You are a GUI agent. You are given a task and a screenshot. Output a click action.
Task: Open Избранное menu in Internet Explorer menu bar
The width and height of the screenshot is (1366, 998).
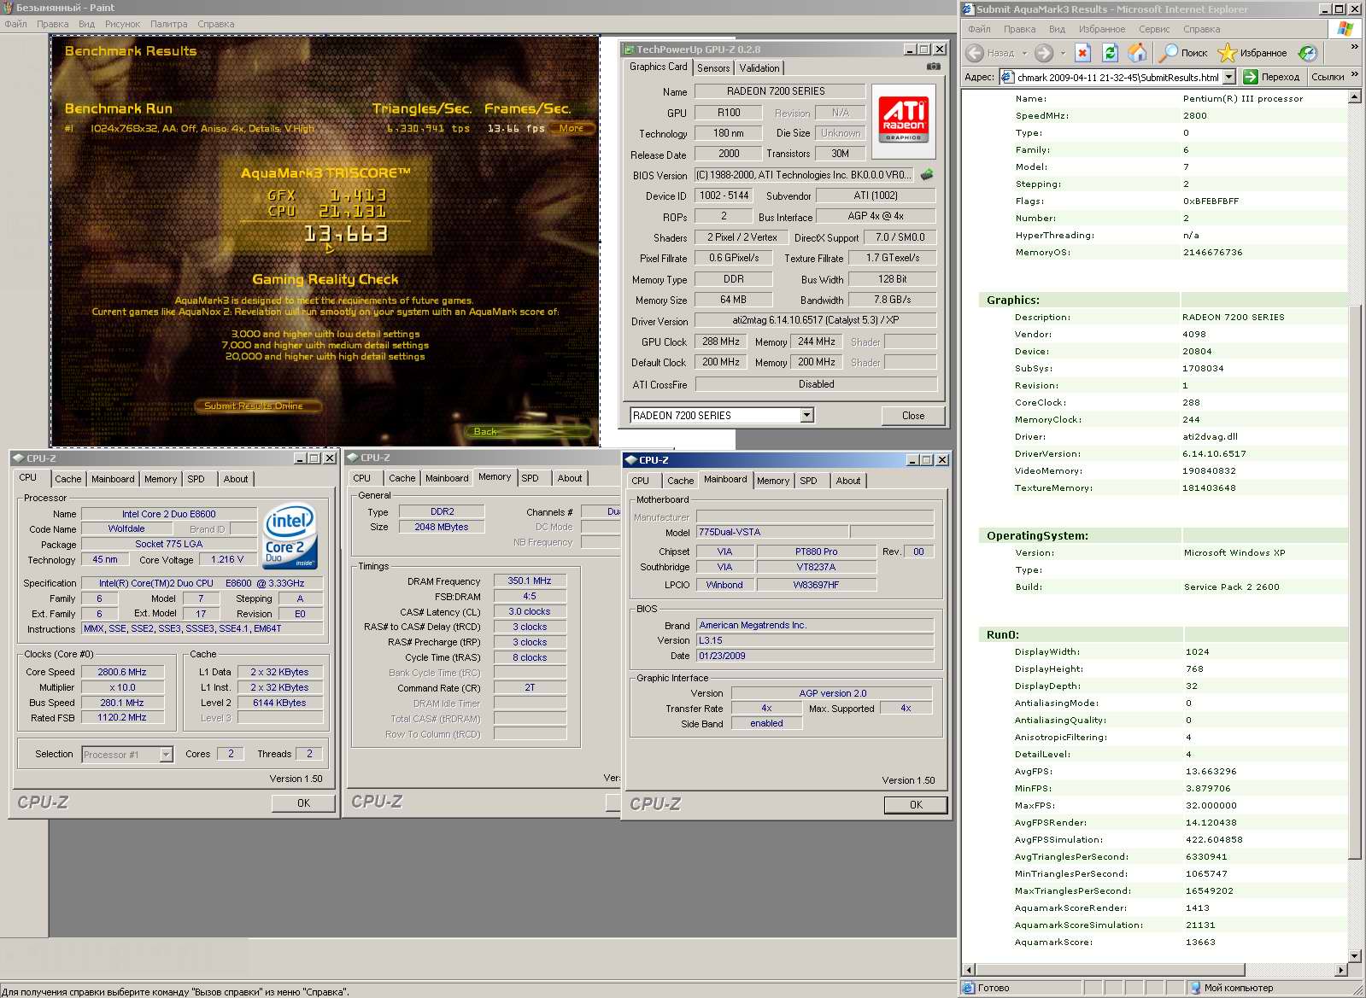(x=1102, y=29)
